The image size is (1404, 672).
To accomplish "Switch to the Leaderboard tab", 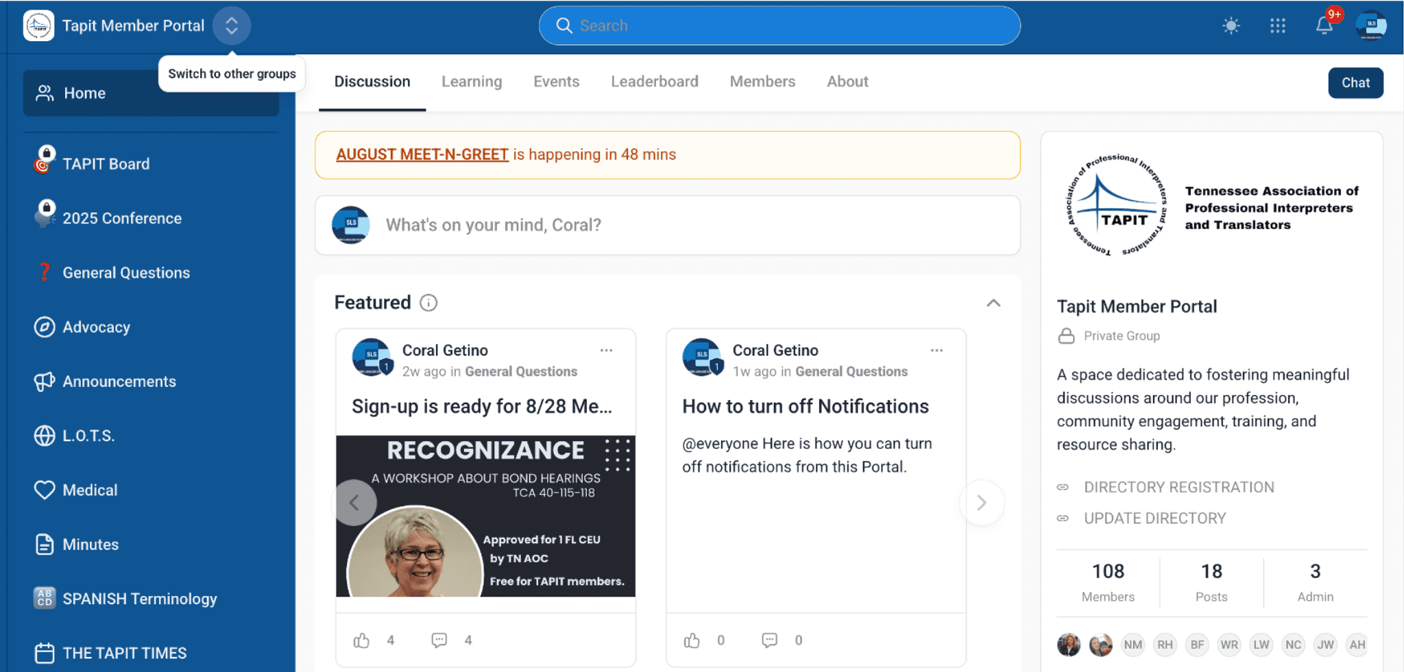I will click(x=655, y=82).
